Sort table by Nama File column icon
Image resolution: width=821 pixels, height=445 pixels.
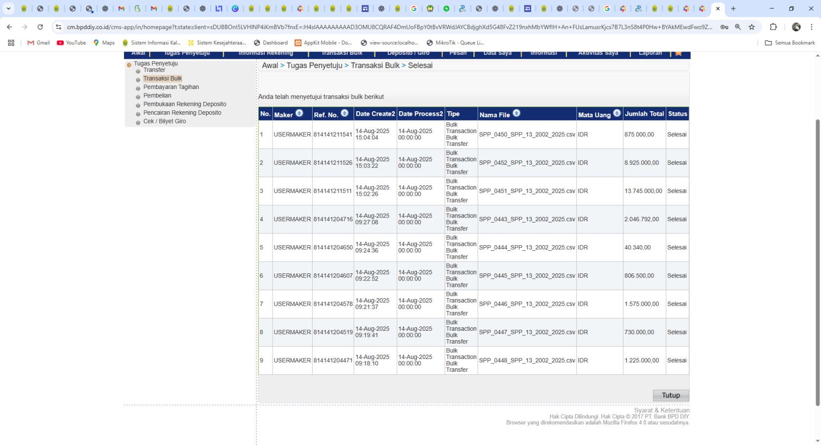[517, 113]
